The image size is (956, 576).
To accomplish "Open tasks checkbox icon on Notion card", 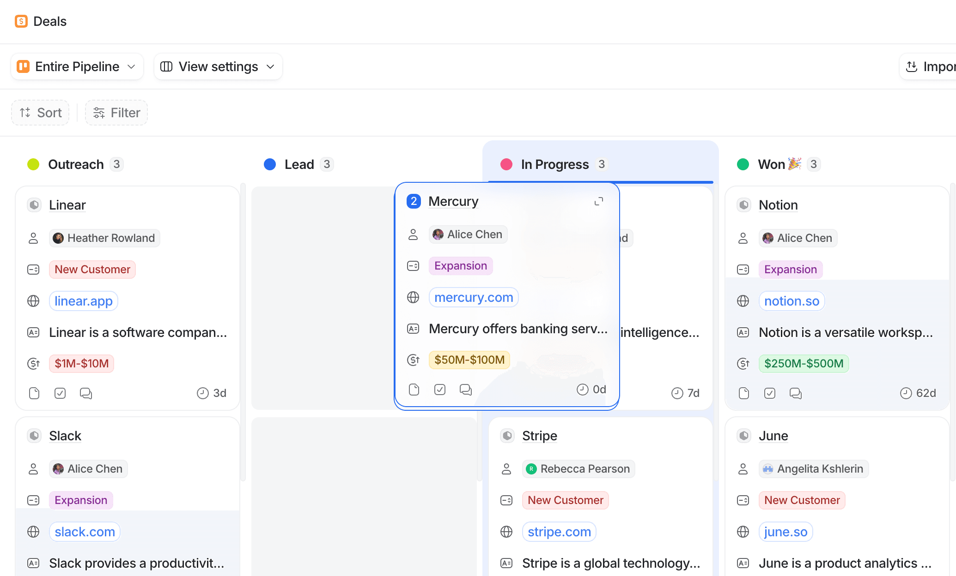I will (770, 393).
